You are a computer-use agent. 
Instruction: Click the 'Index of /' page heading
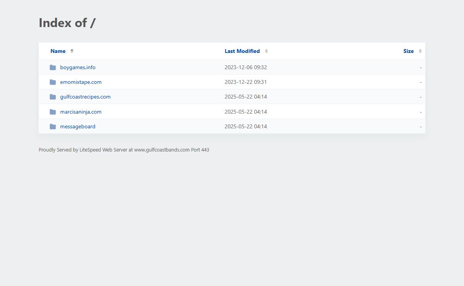(67, 23)
